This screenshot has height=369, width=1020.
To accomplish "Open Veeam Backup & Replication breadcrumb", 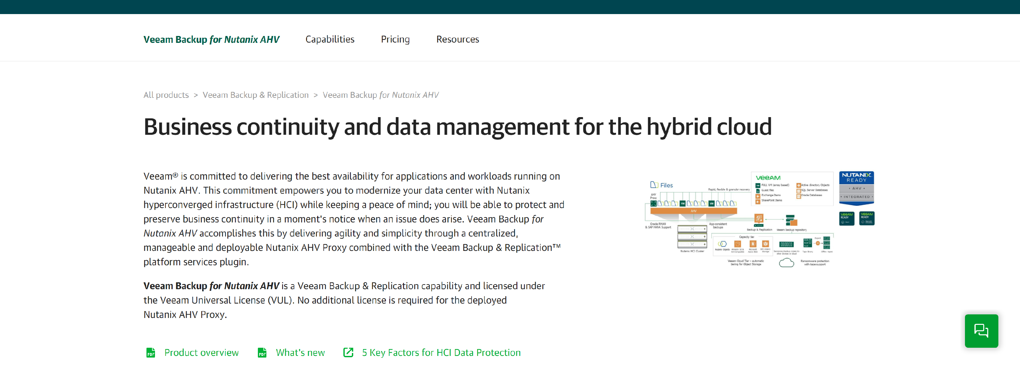I will [255, 95].
